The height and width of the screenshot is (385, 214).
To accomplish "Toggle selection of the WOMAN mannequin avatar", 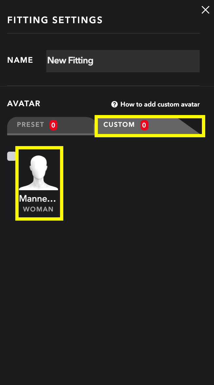I will [39, 183].
